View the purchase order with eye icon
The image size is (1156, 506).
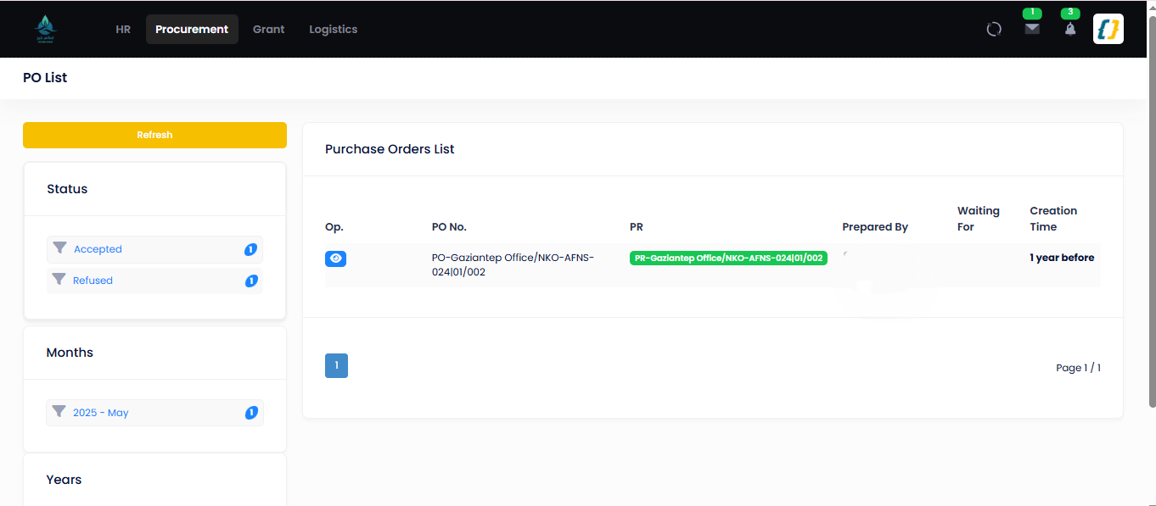tap(335, 259)
